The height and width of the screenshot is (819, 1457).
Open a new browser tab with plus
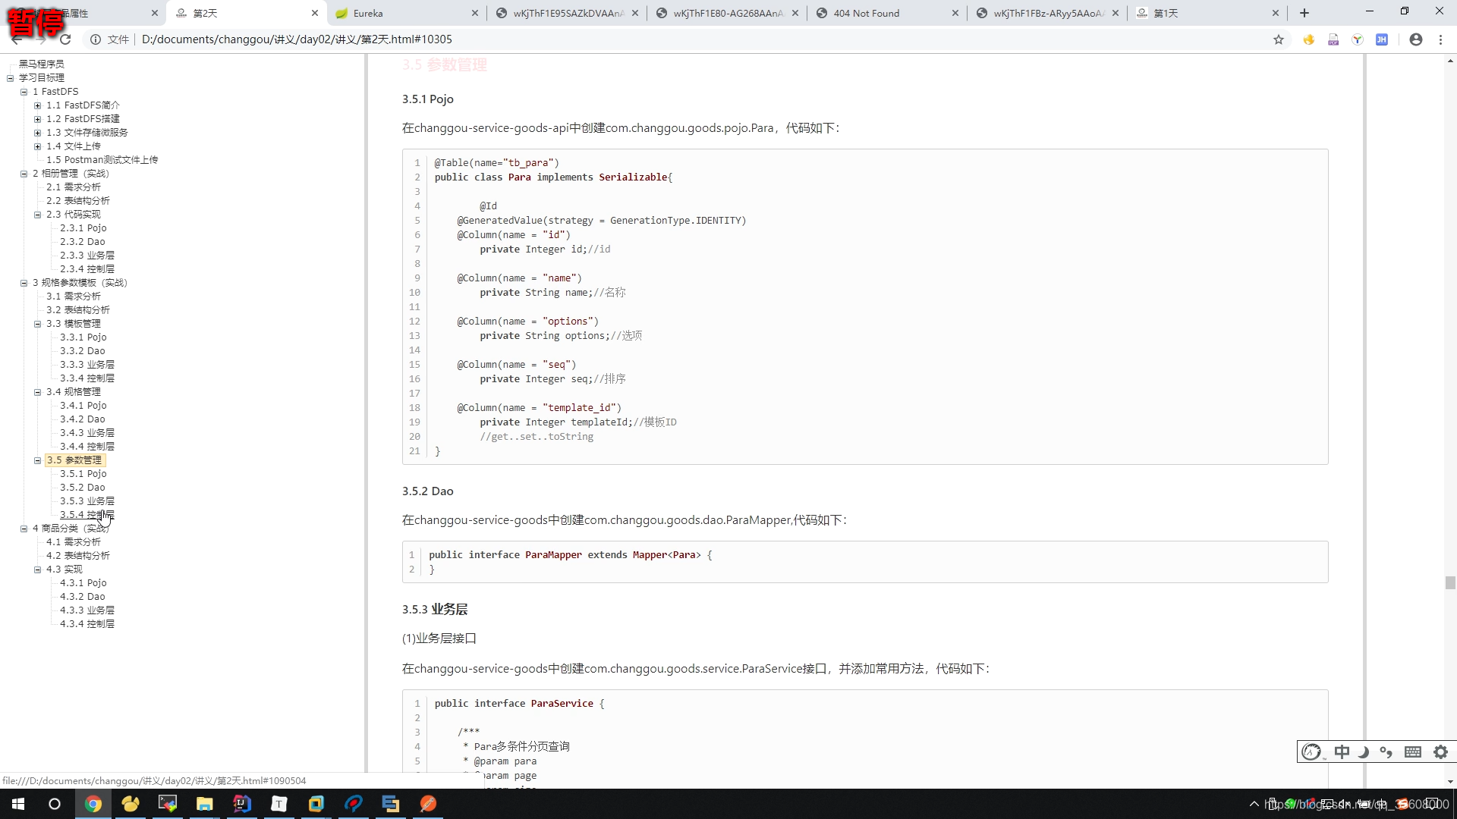[1304, 13]
